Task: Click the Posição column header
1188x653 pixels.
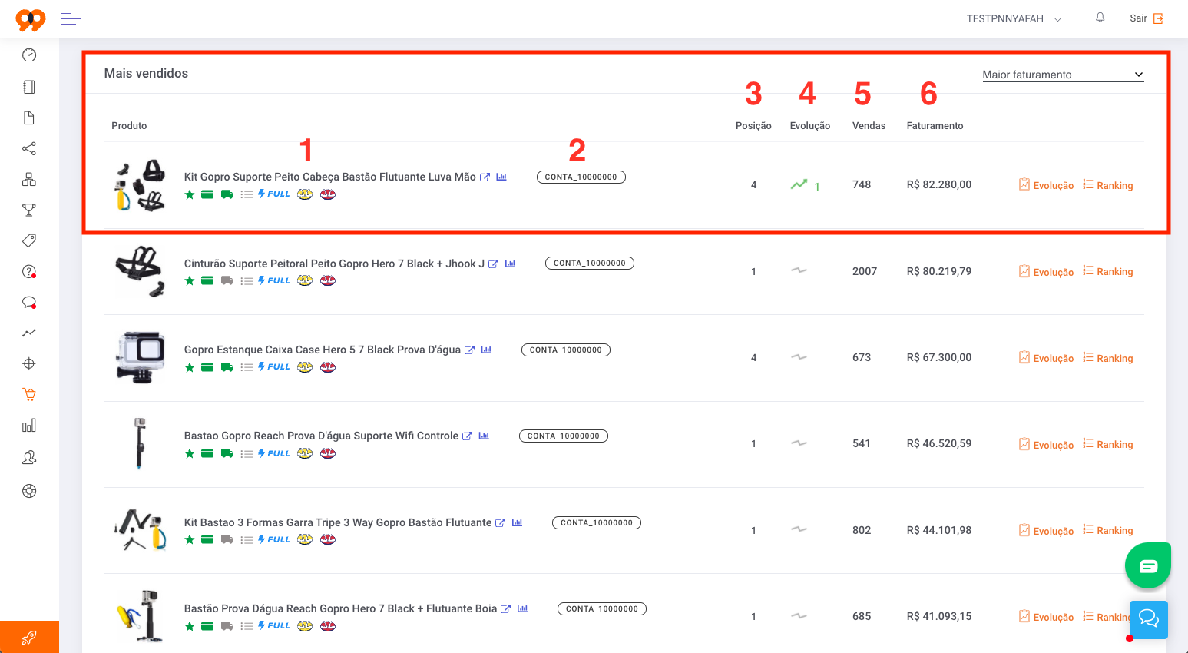Action: click(x=753, y=126)
